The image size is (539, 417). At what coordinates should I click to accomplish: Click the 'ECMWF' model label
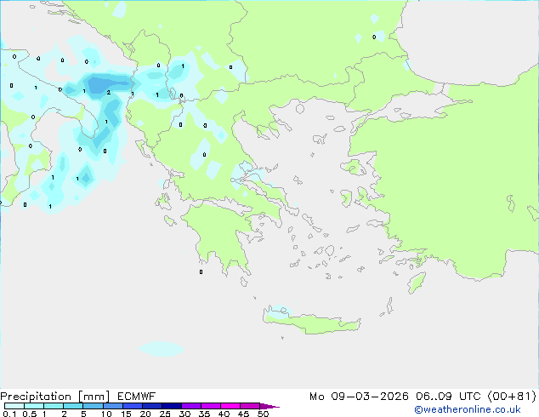pyautogui.click(x=137, y=397)
